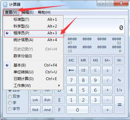130x120 pixels.
Task: Select the 字 word-size radio button
Action: (10, 103)
